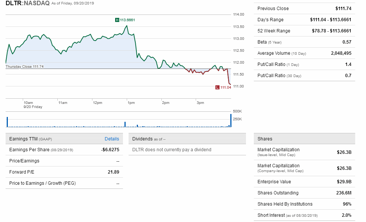Open the Earnings TTM Details link
The height and width of the screenshot is (222, 366).
pos(112,139)
